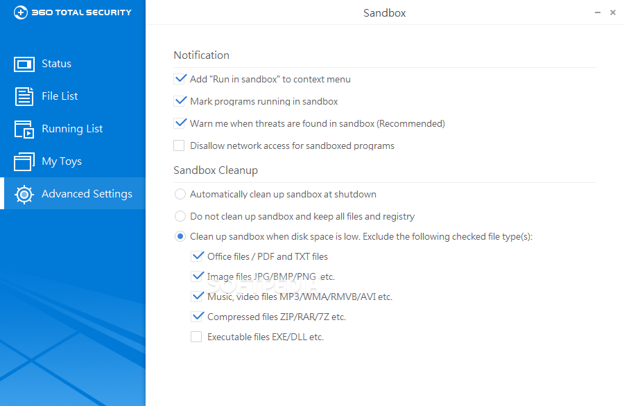Uncheck Office files / PDF and TXT files
Screen dimensions: 624x406
click(197, 256)
